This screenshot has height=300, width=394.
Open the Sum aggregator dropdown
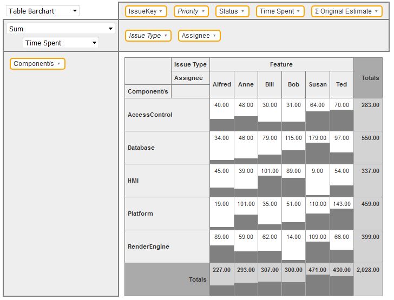(61, 29)
